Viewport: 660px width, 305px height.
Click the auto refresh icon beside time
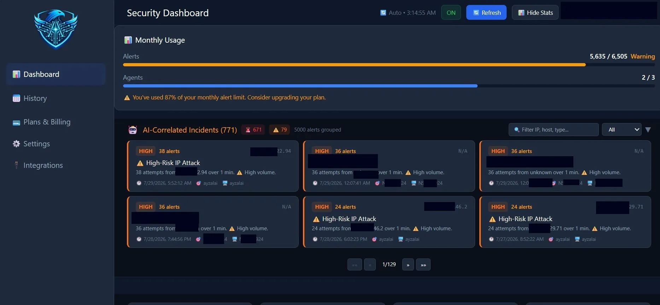pyautogui.click(x=383, y=13)
